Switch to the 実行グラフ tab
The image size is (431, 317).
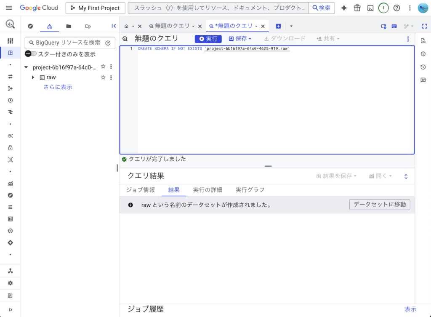click(250, 190)
